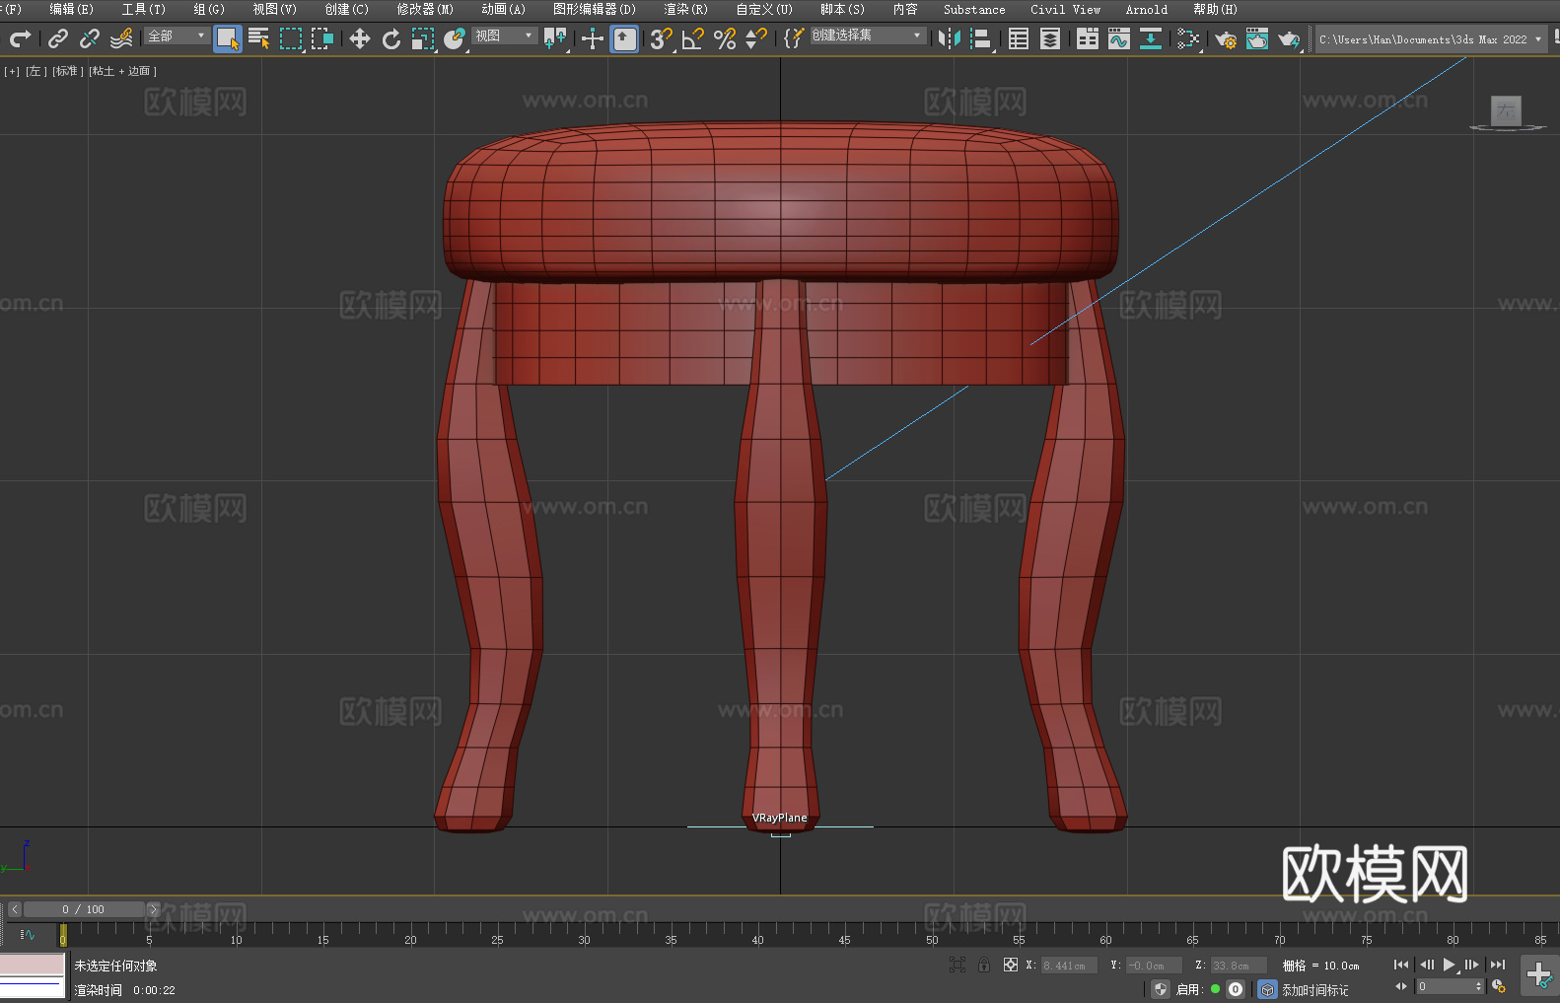Toggle Window/Crossing selection mode
Viewport: 1560px width, 1003px height.
[x=322, y=38]
